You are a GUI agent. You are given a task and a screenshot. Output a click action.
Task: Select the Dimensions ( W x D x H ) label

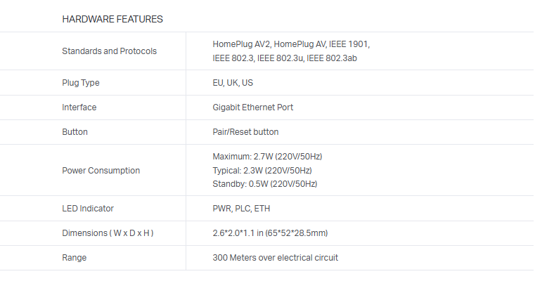click(108, 233)
